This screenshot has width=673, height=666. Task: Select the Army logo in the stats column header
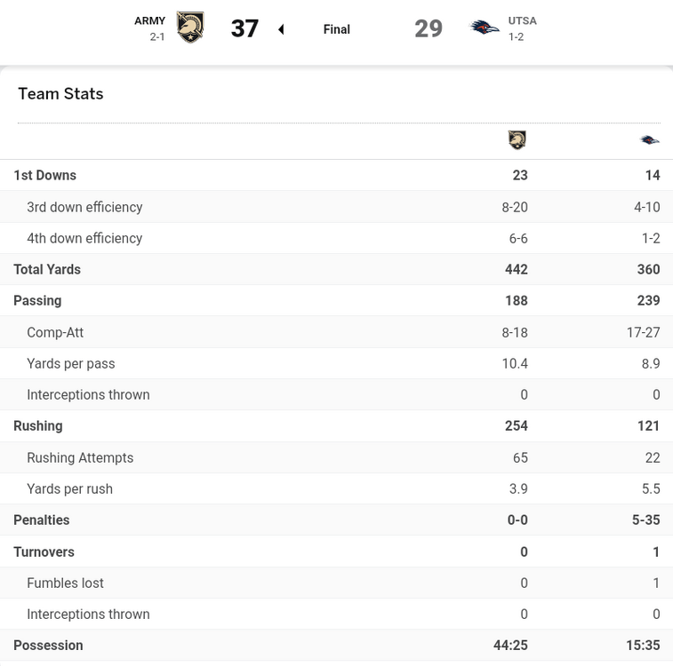click(517, 139)
